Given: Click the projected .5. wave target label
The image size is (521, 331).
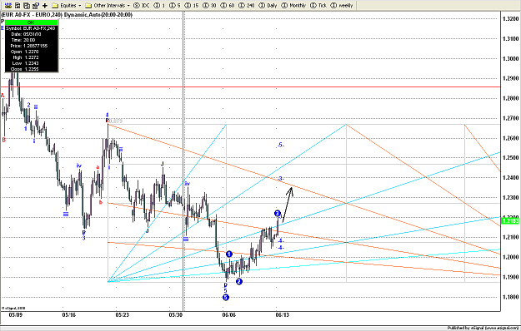Looking at the screenshot, I should pyautogui.click(x=281, y=145).
